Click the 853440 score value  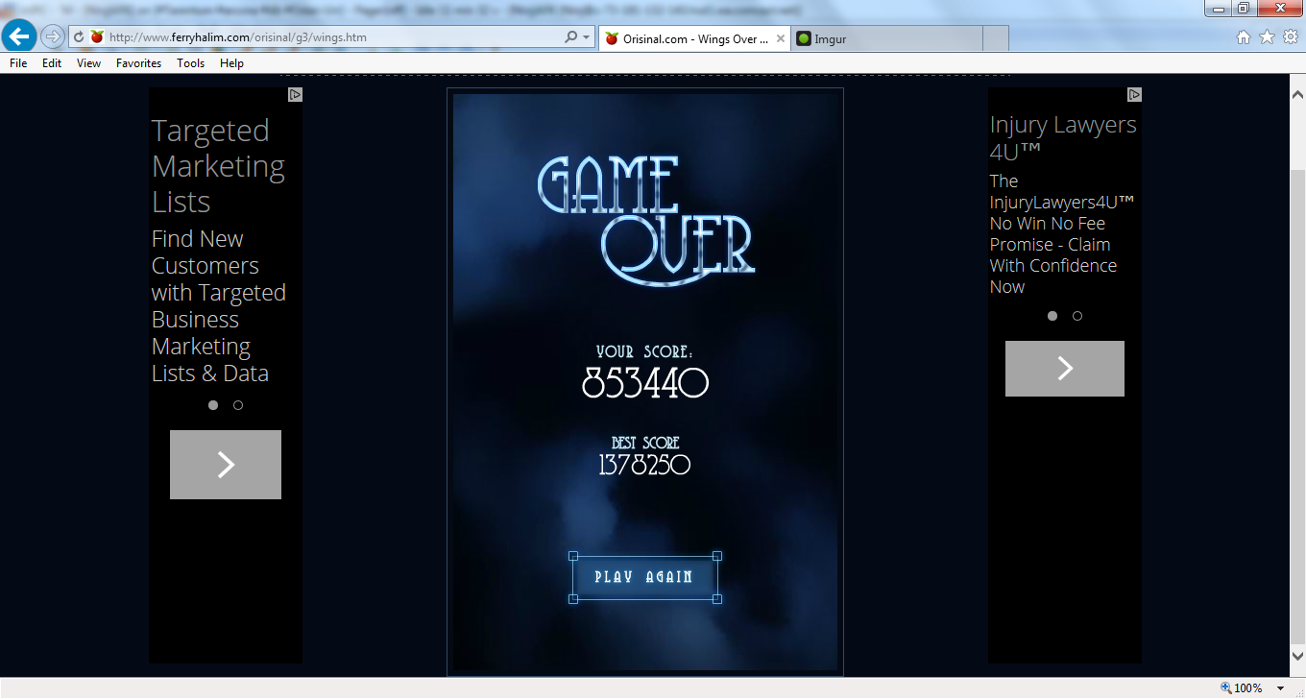click(645, 384)
